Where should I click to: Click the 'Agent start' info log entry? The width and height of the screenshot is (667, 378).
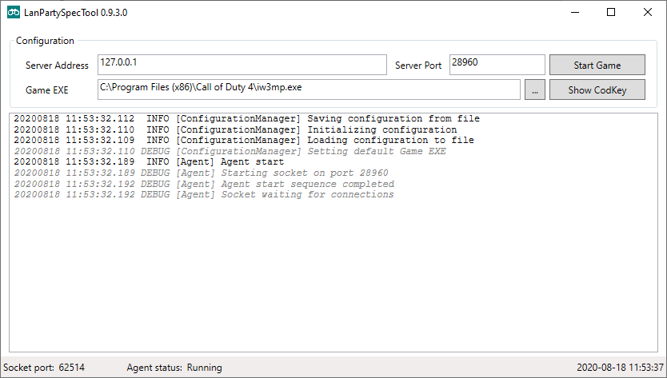coord(149,162)
